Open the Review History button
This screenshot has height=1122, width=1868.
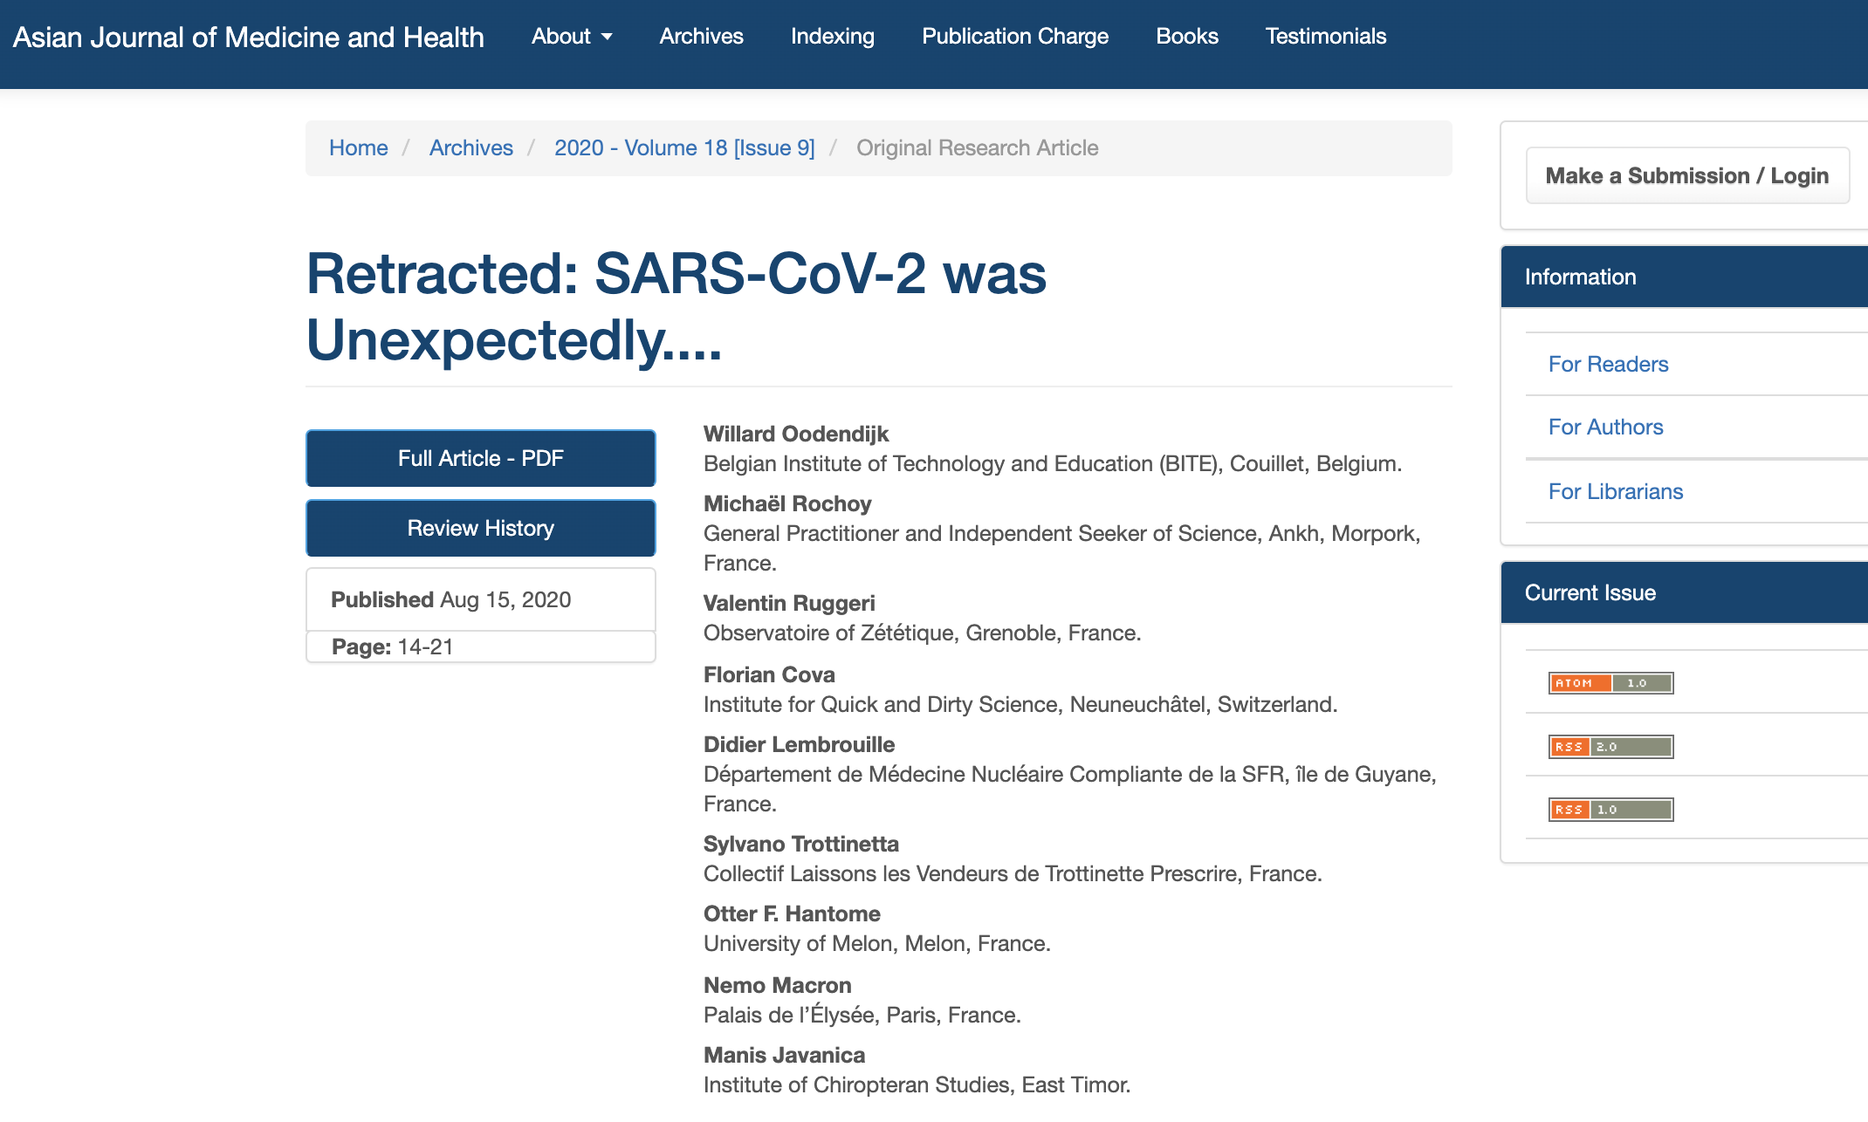[x=481, y=528]
